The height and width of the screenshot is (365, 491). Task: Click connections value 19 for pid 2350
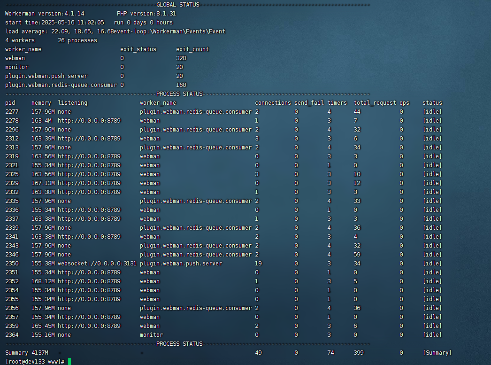click(258, 264)
